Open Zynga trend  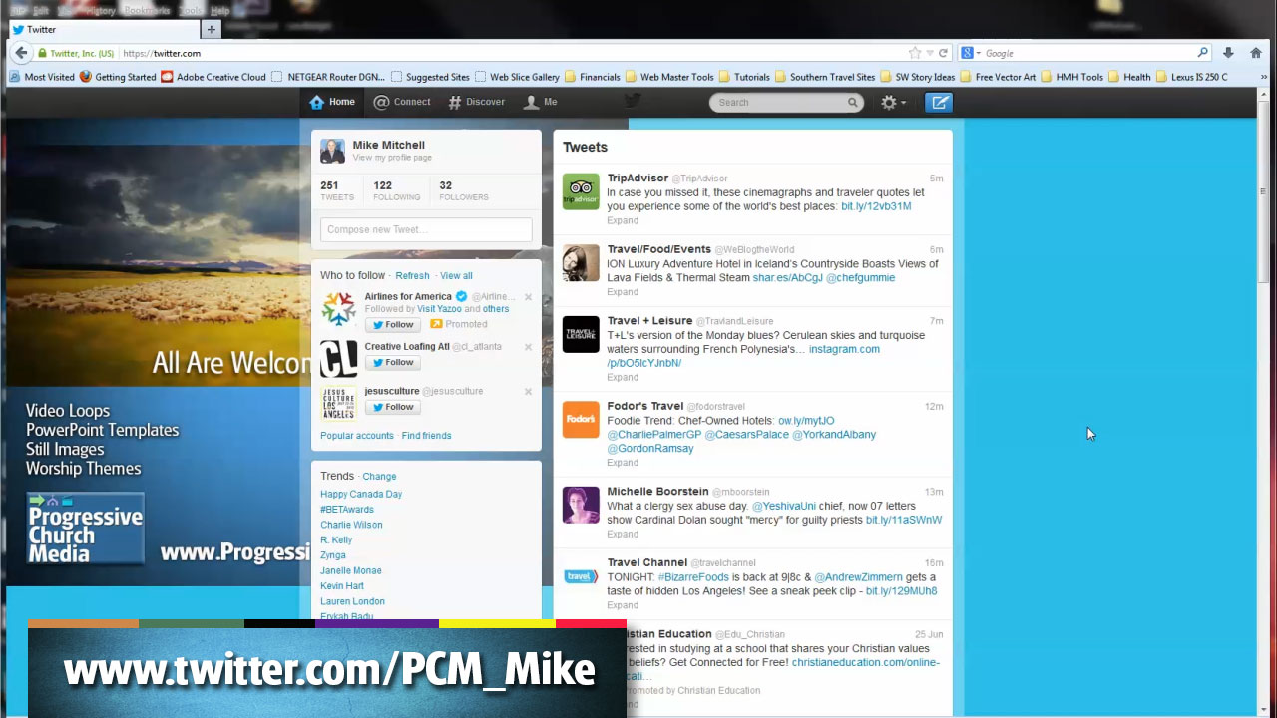tap(333, 555)
